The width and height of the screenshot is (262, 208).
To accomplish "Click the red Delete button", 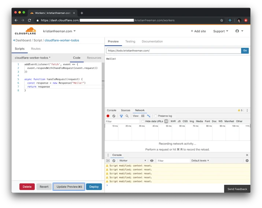I will (27, 187).
